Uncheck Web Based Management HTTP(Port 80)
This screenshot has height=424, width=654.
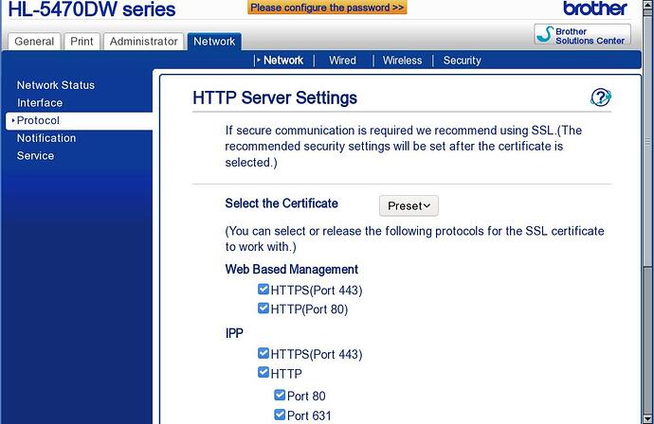pyautogui.click(x=263, y=309)
